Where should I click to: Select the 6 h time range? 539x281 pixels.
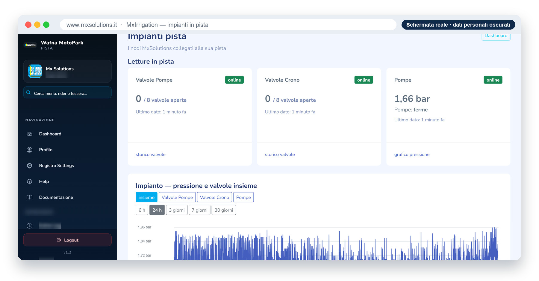pyautogui.click(x=142, y=210)
